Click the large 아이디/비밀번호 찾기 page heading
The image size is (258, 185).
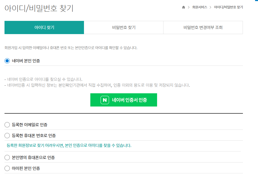39,8
